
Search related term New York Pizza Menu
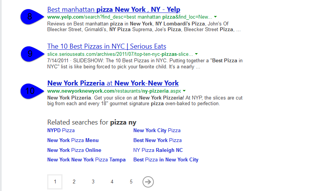tap(73, 140)
